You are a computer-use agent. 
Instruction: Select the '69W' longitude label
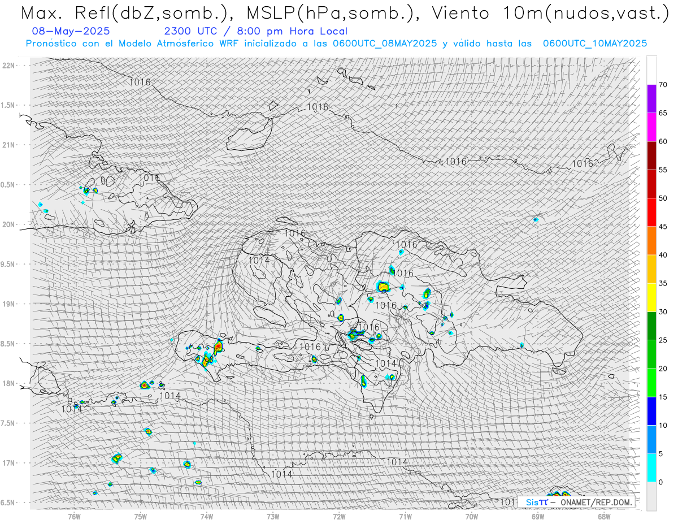pyautogui.click(x=538, y=516)
